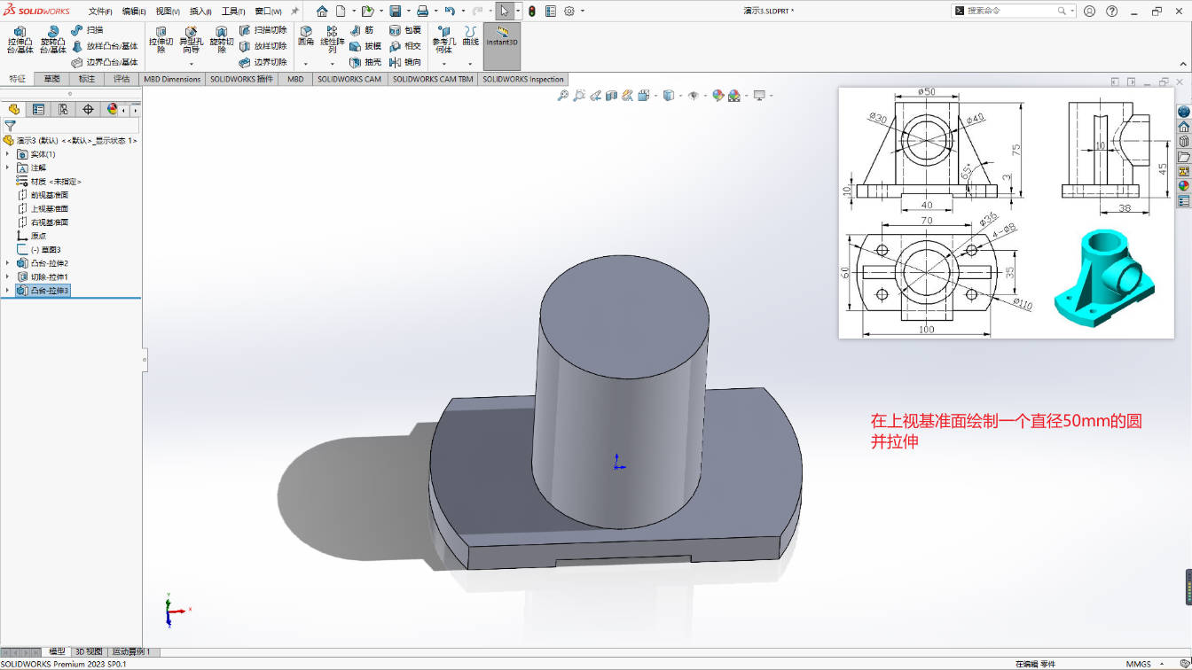Click the Zoom to Fit magnifier icon

(x=562, y=96)
